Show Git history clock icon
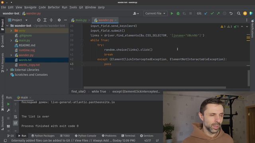 pos(225,14)
